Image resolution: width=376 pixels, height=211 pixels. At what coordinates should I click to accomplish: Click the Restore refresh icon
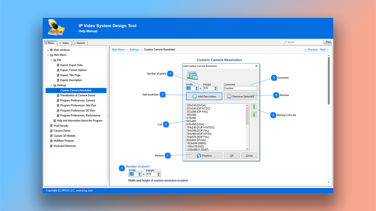click(198, 156)
